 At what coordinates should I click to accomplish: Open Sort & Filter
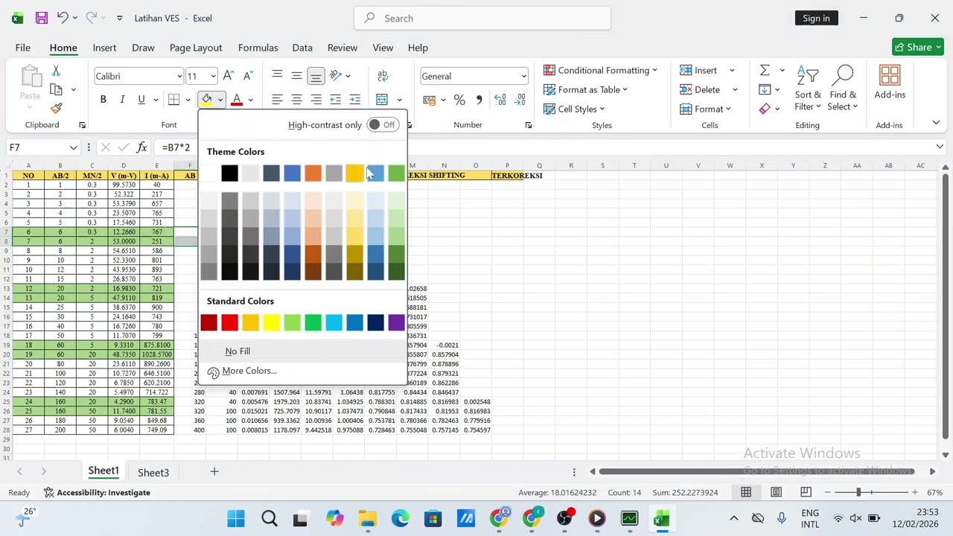click(x=808, y=88)
